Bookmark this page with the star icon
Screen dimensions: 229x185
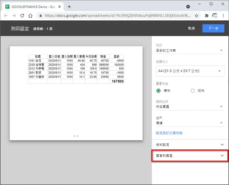click(196, 16)
